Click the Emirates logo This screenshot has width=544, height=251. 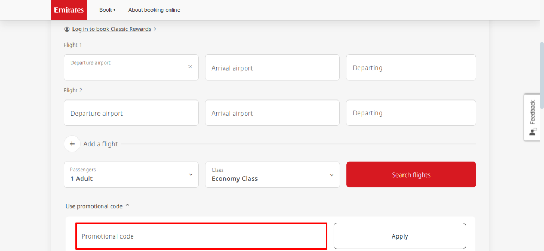[69, 10]
